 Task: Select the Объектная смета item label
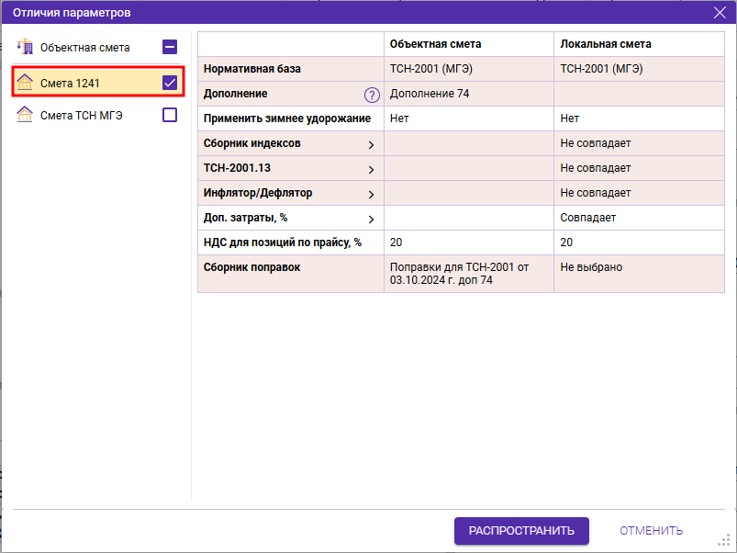tap(85, 47)
